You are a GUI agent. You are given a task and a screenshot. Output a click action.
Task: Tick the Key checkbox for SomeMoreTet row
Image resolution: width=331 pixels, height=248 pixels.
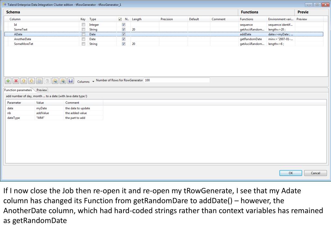pos(83,44)
